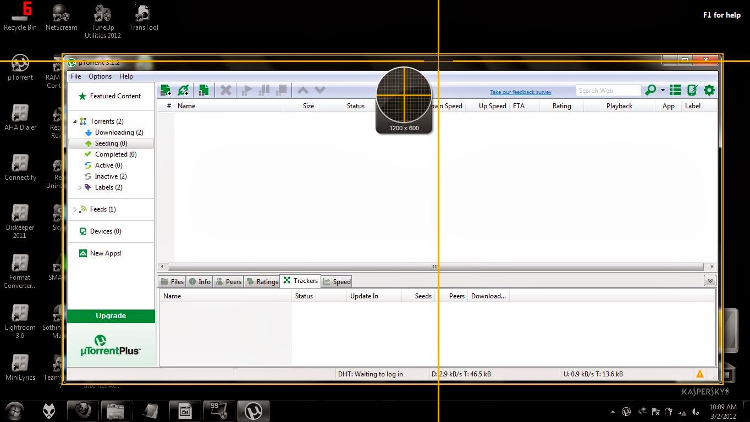Switch to the Peers tab
750x422 pixels.
[x=229, y=281]
